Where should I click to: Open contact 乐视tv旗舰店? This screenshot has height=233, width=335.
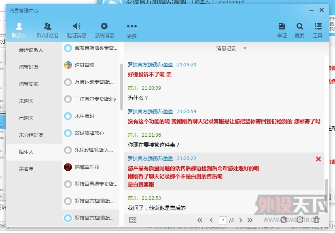click(91, 150)
